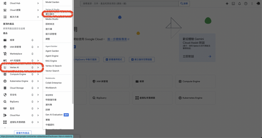Open Gemini sparkle icon in top bar
Image resolution: width=262 pixels, height=138 pixels.
coord(227,4)
